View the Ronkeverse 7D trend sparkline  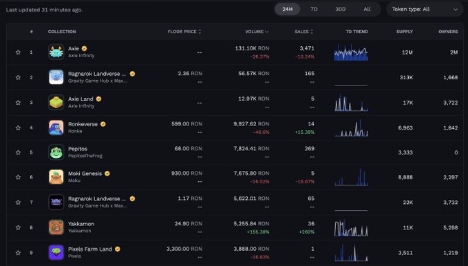[351, 128]
